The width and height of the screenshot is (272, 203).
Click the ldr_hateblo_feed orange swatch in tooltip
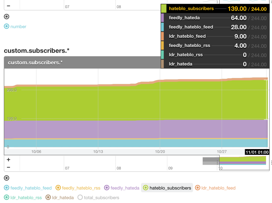click(x=162, y=36)
